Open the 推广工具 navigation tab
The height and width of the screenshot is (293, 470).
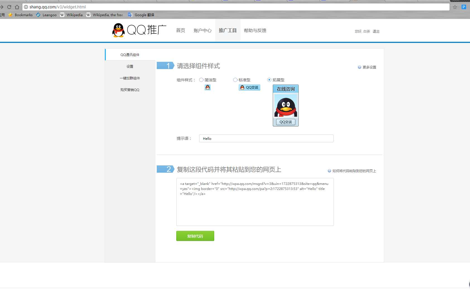coord(228,30)
